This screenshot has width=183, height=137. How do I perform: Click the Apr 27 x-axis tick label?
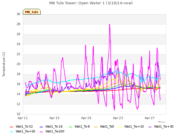coord(150,118)
